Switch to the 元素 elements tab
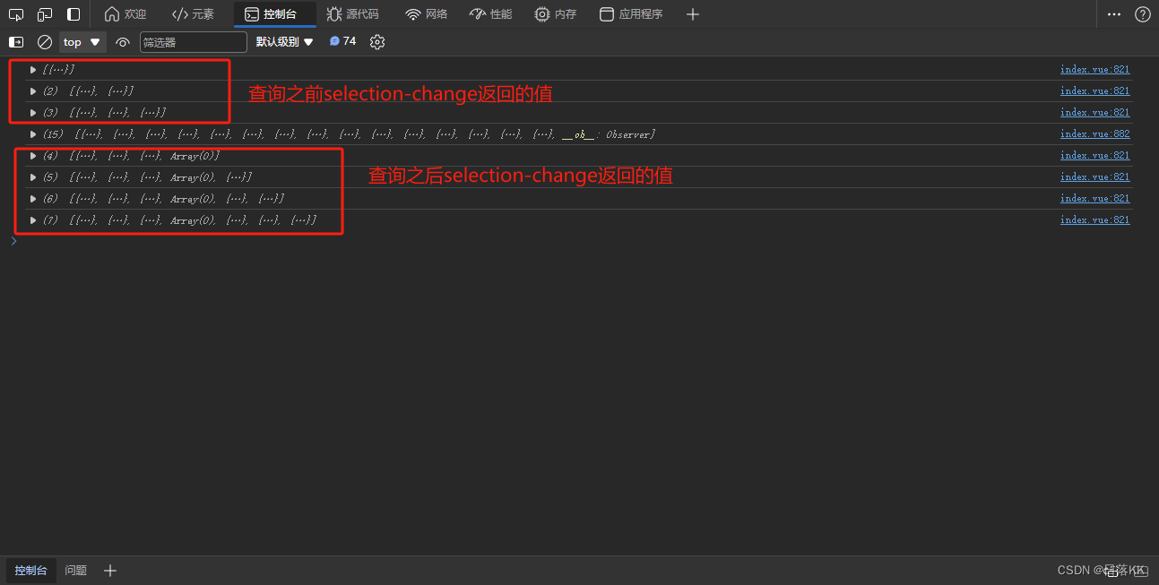 (x=193, y=14)
